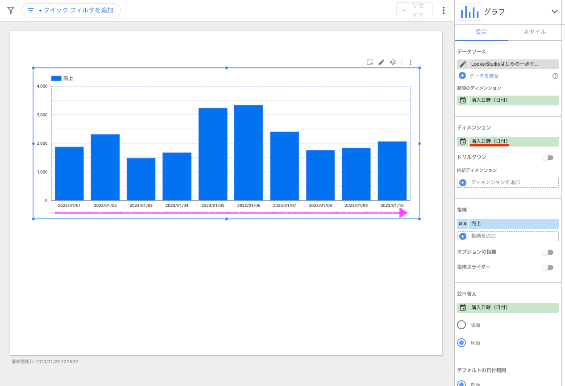Click the chart's pencil edit icon

(x=381, y=63)
